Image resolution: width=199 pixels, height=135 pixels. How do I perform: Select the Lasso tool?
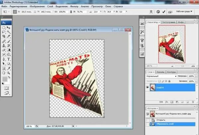[4, 32]
